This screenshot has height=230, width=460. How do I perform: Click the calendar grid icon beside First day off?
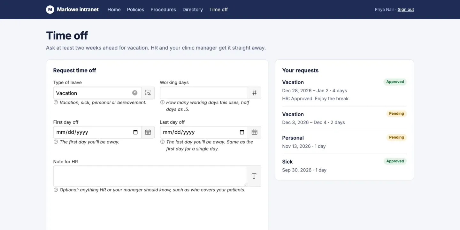(148, 132)
